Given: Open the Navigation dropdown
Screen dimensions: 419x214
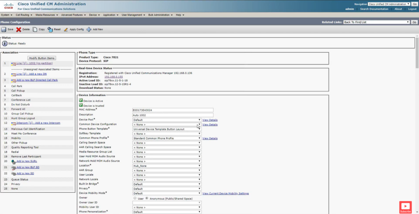Looking at the screenshot, I should pos(389,4).
